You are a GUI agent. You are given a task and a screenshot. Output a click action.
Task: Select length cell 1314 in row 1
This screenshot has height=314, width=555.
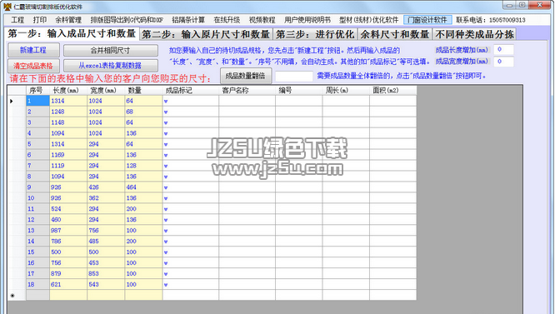68,101
